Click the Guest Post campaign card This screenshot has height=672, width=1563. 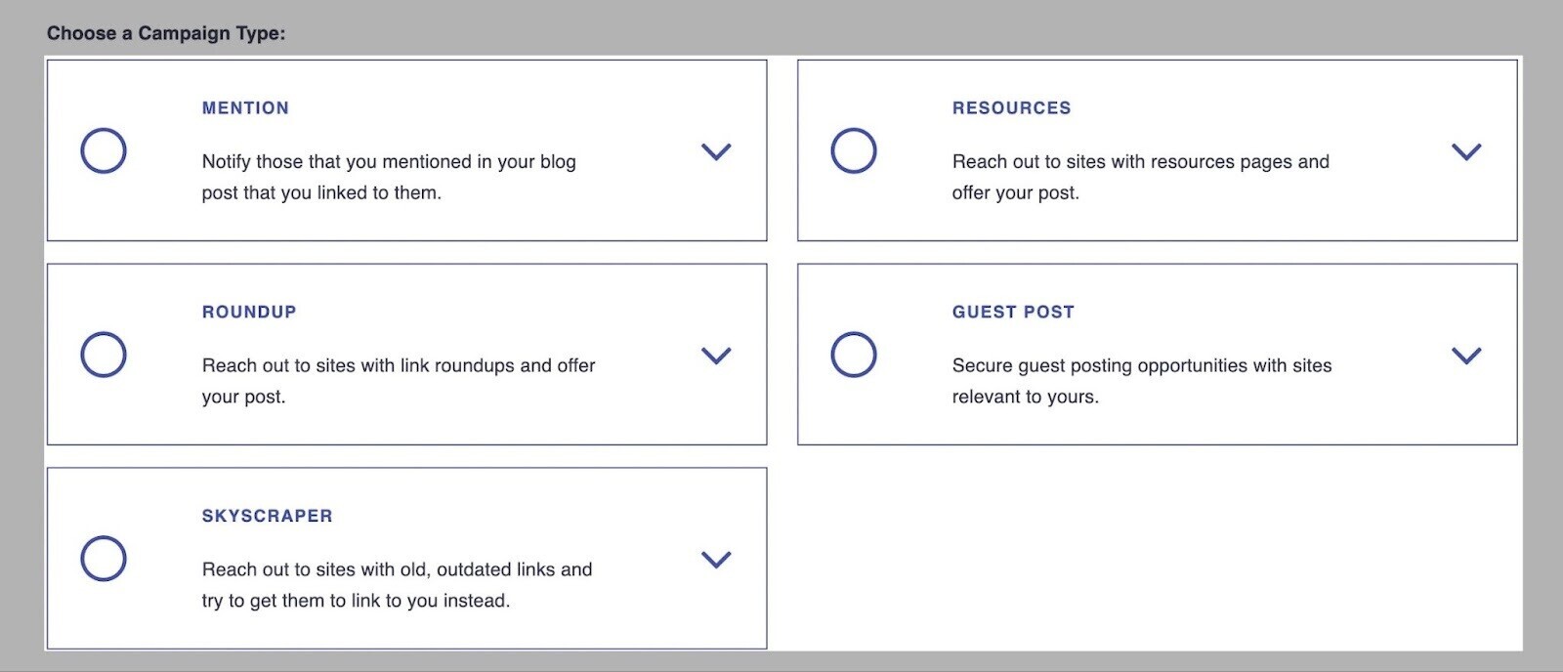pyautogui.click(x=1158, y=354)
